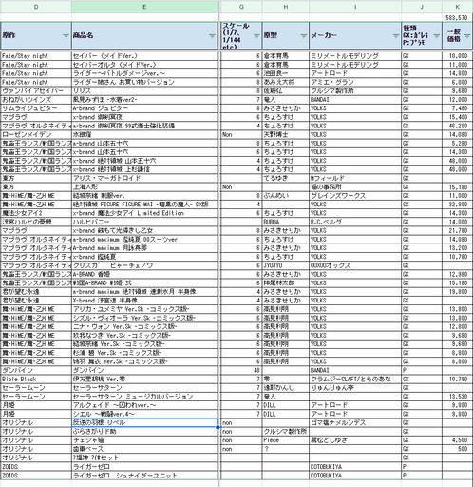The width and height of the screenshot is (473, 487).
Task: Click the 'アルクェイド ～囚われver.～' cell
Action: pyautogui.click(x=144, y=405)
